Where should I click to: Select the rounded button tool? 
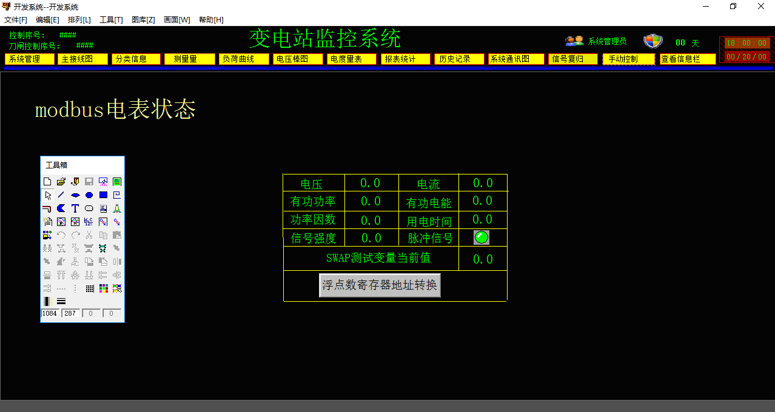(89, 208)
